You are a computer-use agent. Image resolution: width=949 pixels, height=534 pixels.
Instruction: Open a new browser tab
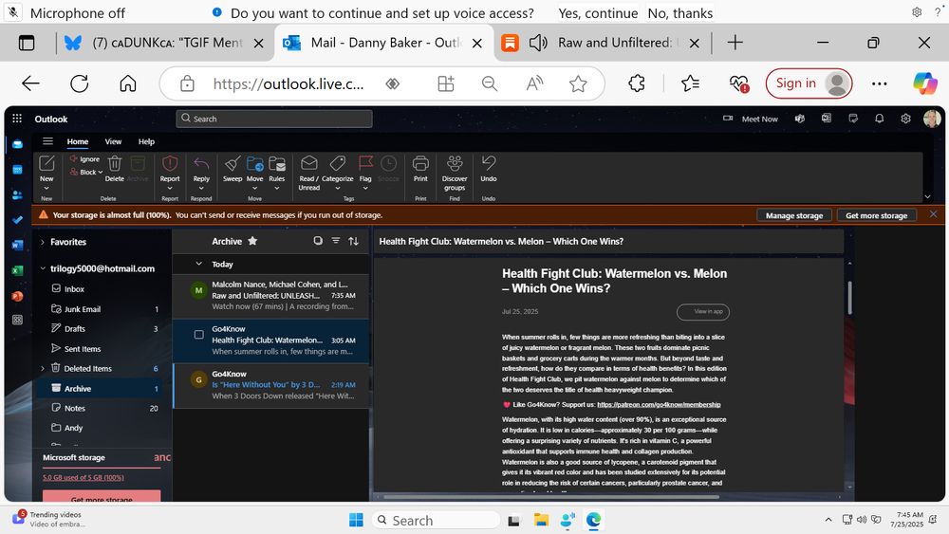(x=735, y=43)
